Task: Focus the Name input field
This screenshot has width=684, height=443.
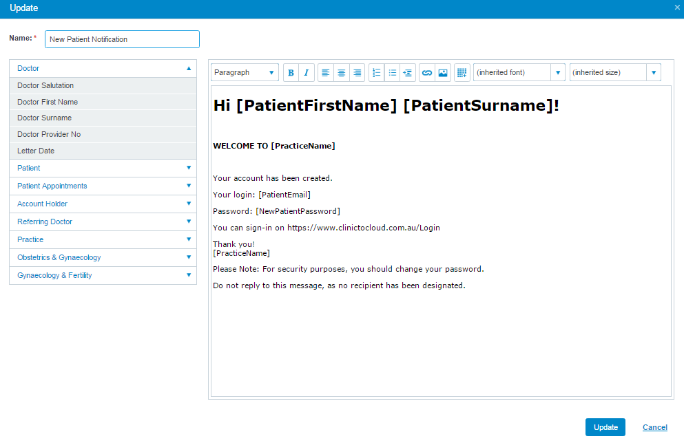Action: (x=122, y=39)
